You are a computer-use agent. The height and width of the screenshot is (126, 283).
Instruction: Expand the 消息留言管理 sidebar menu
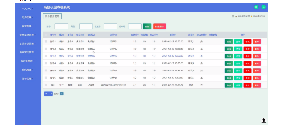coord(27,52)
